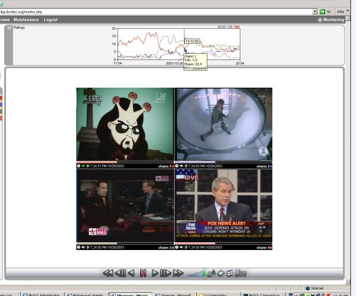Click the speaker sound icon in player bar
The width and height of the screenshot is (356, 296).
point(212,273)
